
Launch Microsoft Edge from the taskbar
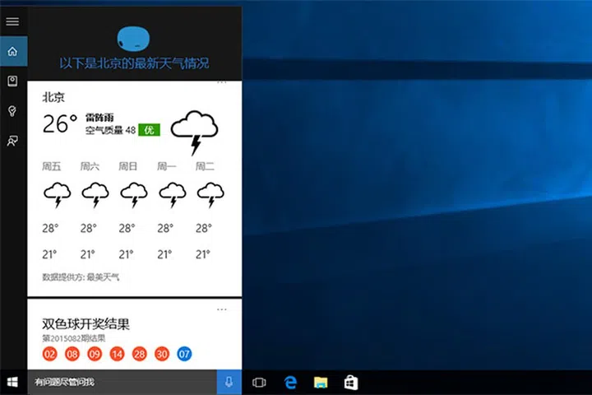click(x=290, y=383)
